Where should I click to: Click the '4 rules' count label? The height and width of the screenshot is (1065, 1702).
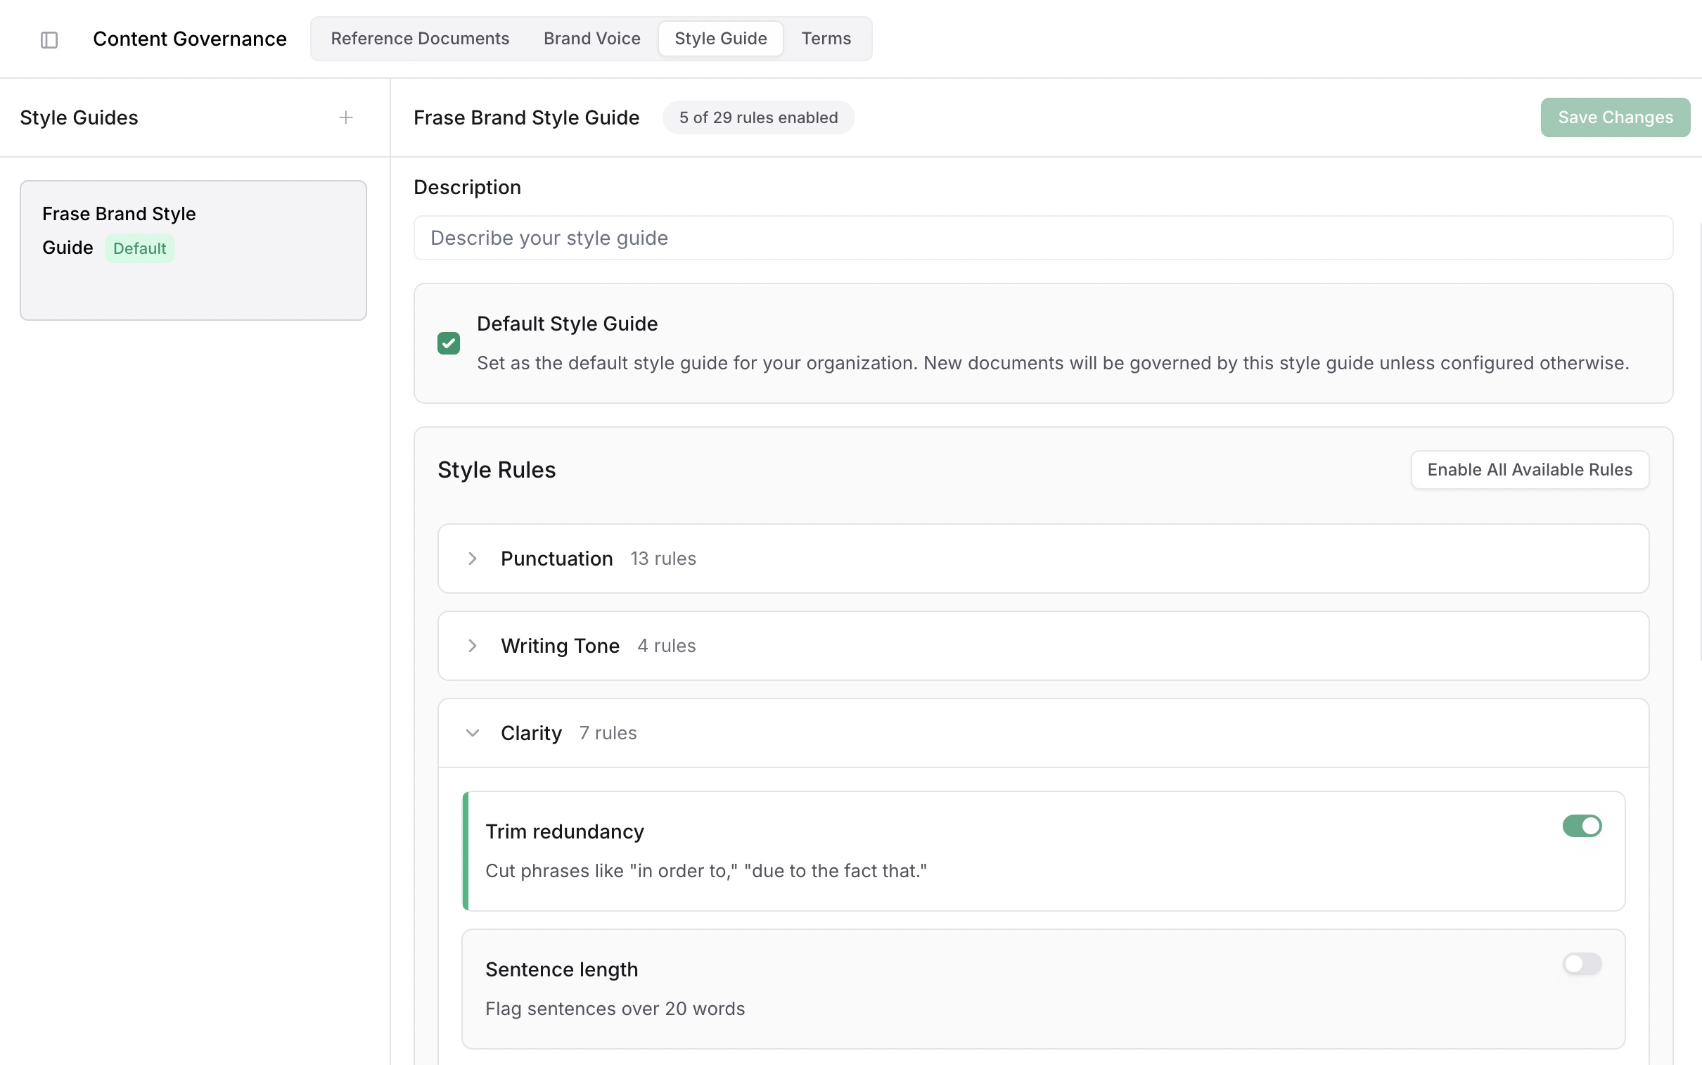click(666, 646)
